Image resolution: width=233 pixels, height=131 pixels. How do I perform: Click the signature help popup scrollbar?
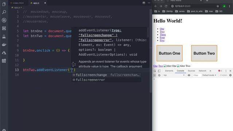coord(148,32)
